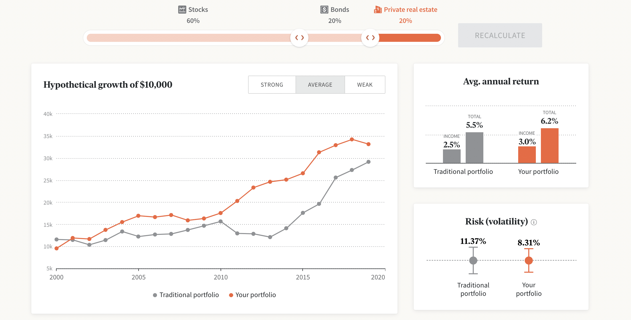Click the gray 5.5% total return bar

pos(475,148)
